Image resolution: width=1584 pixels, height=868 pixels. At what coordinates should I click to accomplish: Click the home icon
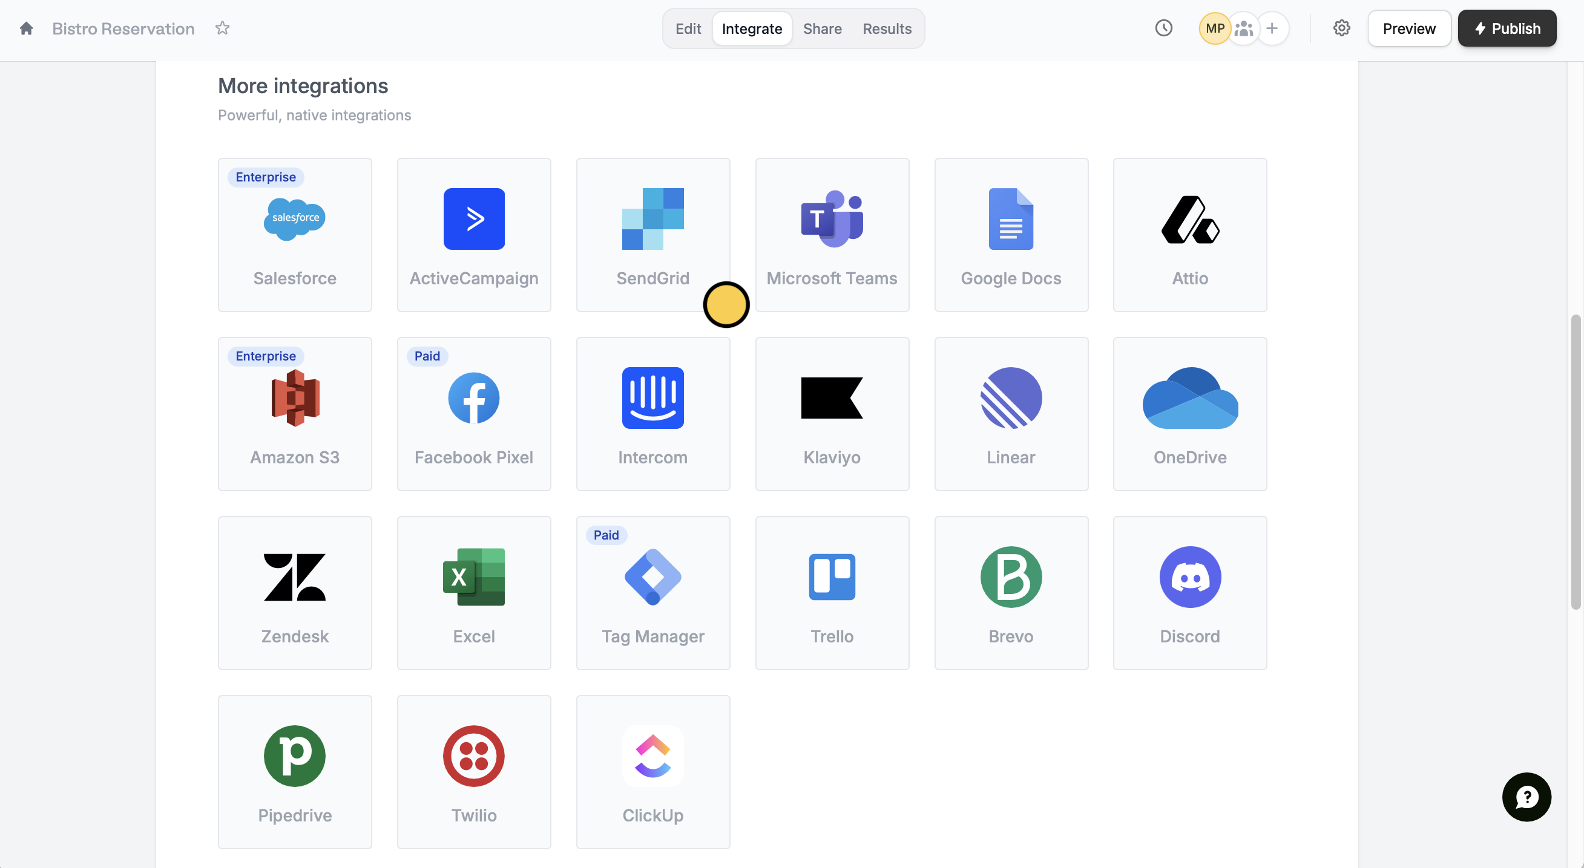tap(26, 29)
